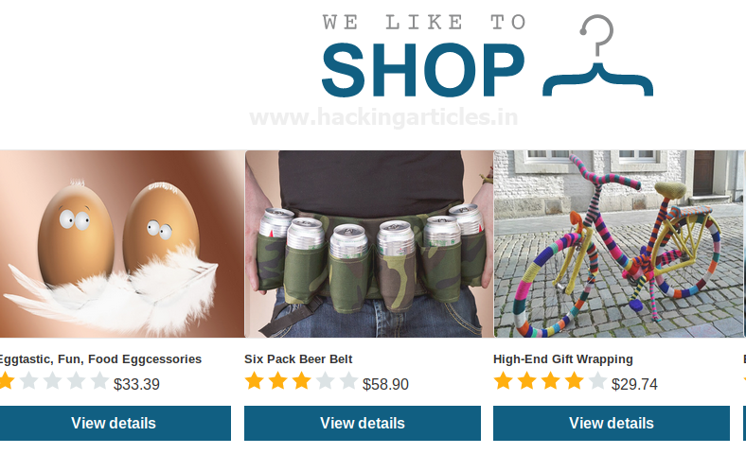Click the High-End Gift Wrapping title
Screen dimensions: 746x454
coord(563,358)
